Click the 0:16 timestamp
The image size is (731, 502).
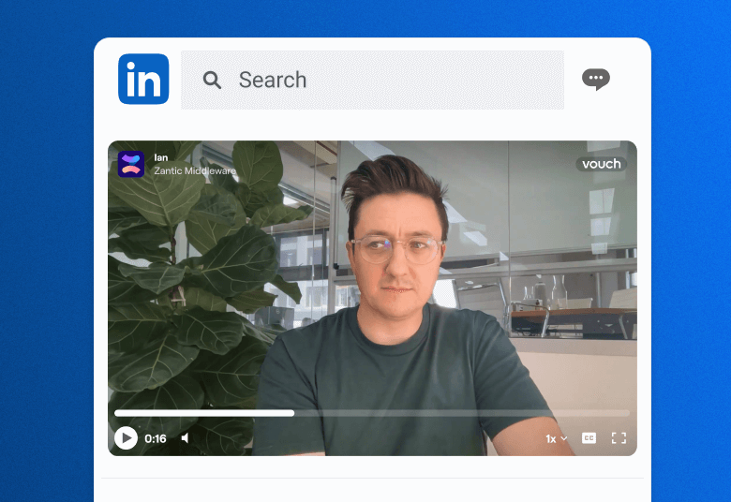(x=156, y=438)
